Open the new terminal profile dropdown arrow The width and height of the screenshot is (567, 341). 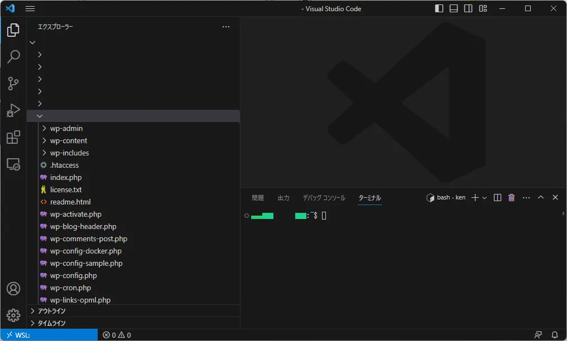(484, 198)
